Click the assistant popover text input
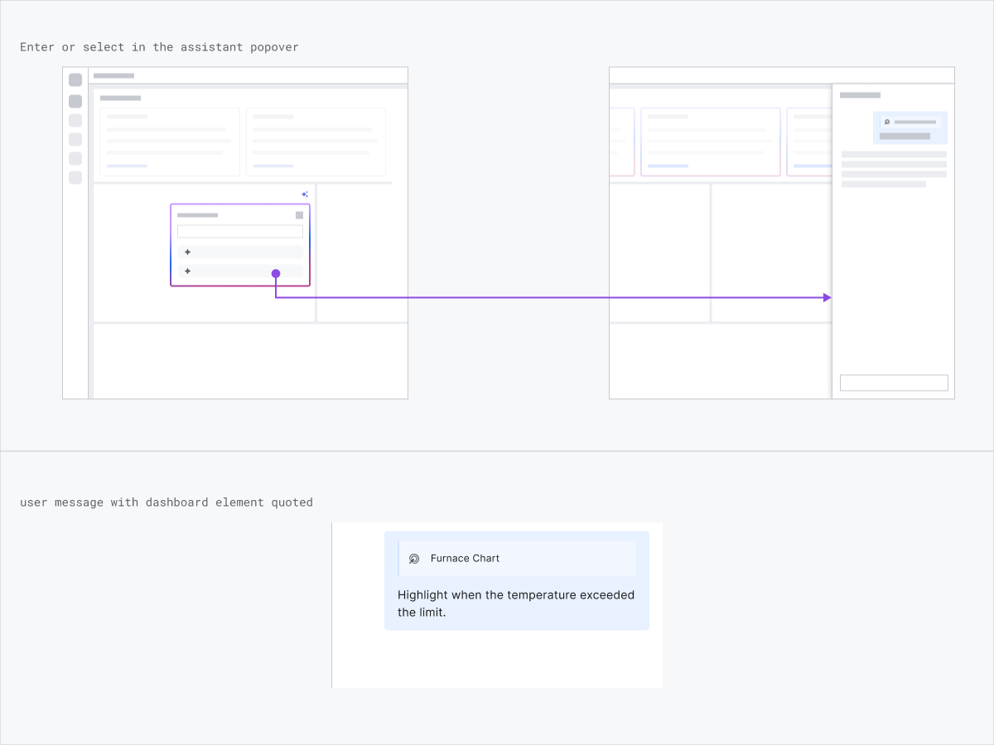The width and height of the screenshot is (994, 745). coord(240,231)
